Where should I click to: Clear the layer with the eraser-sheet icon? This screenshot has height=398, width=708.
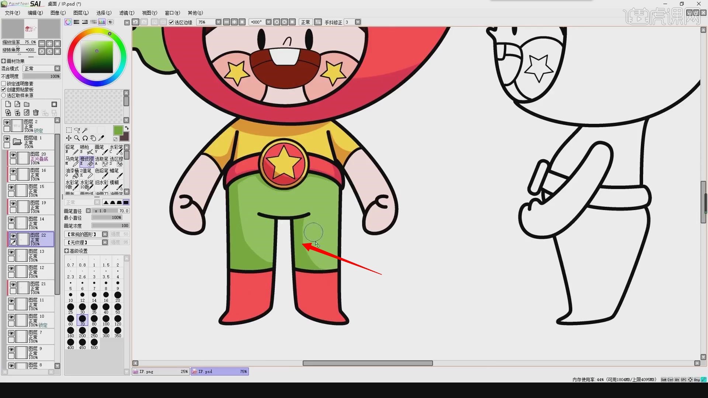[27, 112]
